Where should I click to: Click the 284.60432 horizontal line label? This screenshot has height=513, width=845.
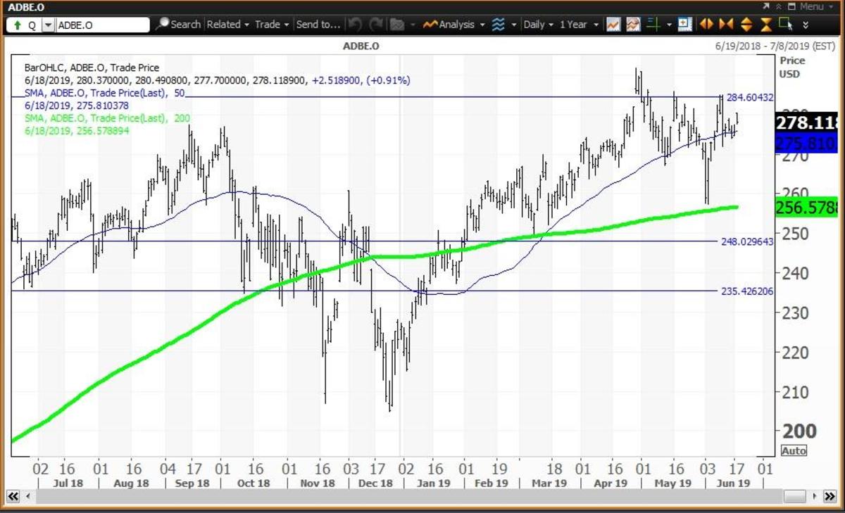pyautogui.click(x=751, y=97)
